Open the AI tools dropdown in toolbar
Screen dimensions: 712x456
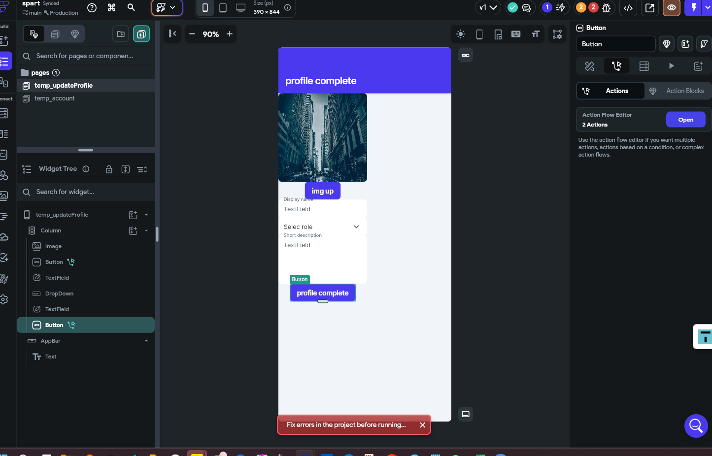167,8
